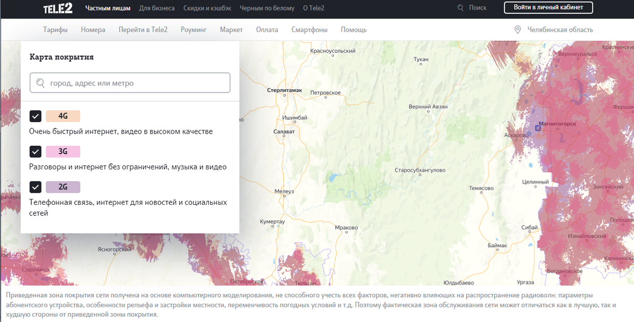Click the Tele2 logo

click(x=58, y=8)
